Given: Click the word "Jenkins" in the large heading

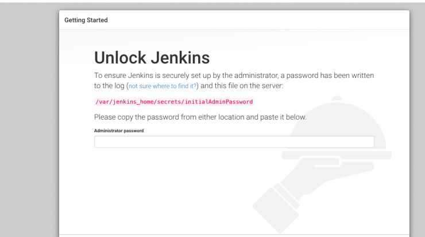Looking at the screenshot, I should pyautogui.click(x=180, y=58).
